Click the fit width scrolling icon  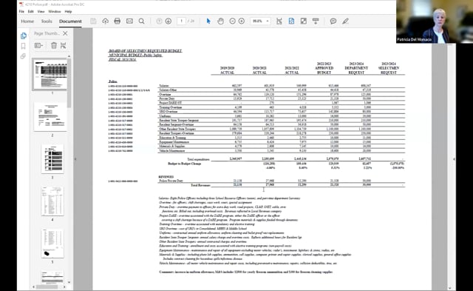279,21
